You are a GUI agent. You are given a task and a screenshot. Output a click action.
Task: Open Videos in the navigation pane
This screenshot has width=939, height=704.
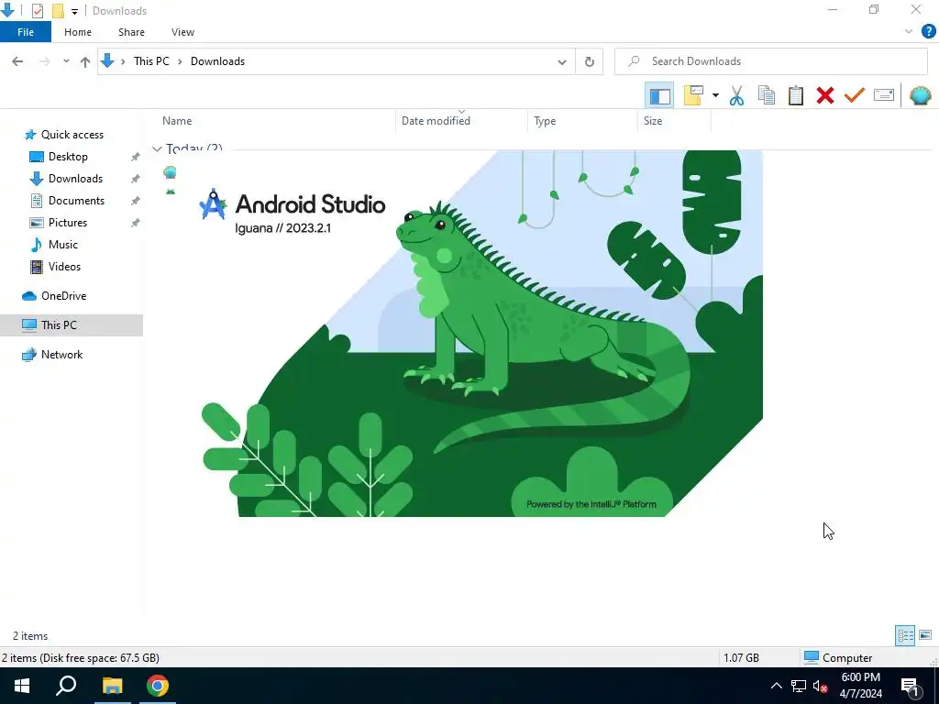pos(64,267)
